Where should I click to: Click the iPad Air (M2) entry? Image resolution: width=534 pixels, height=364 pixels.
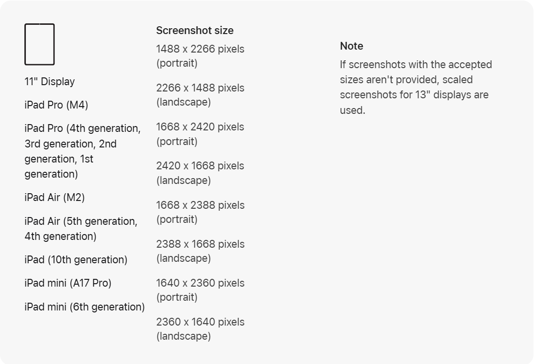pos(55,198)
